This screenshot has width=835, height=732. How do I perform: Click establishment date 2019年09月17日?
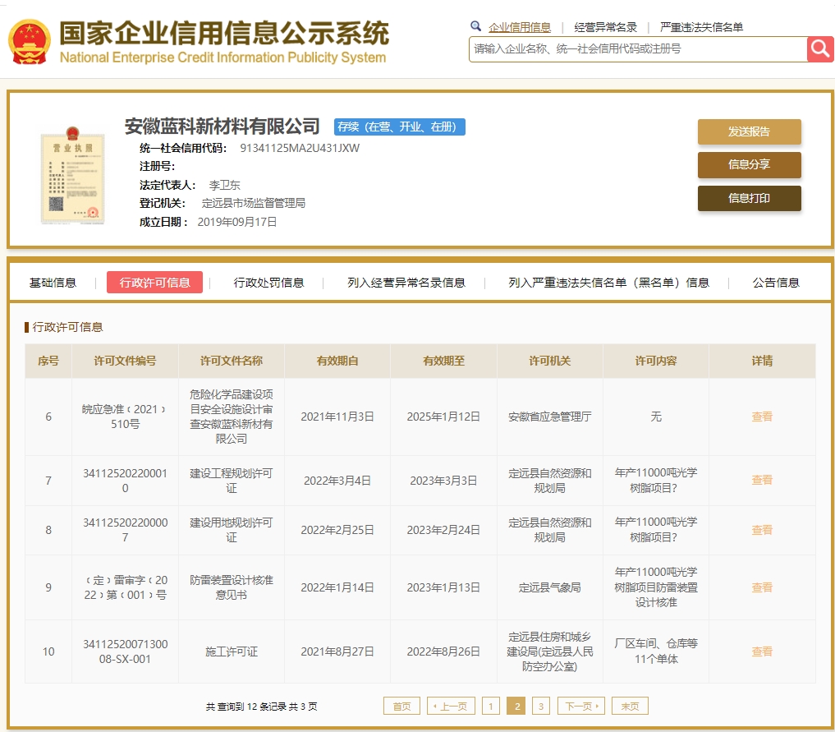(237, 222)
